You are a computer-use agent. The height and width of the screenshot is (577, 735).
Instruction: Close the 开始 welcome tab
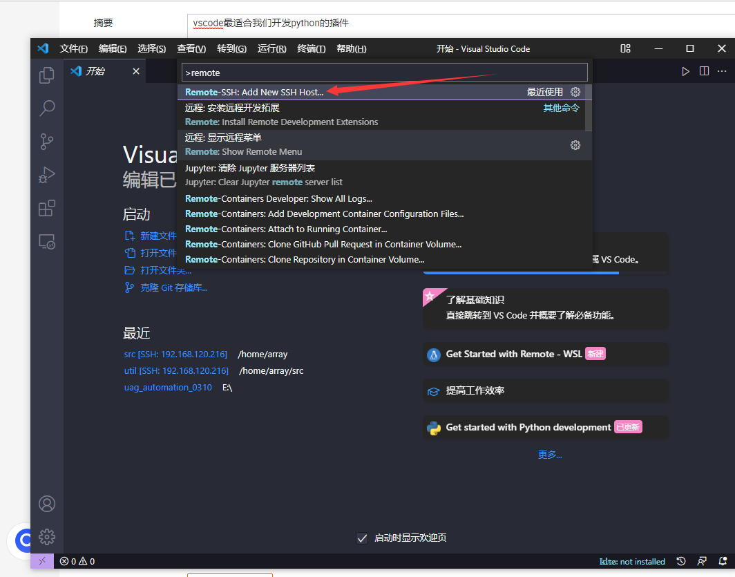pyautogui.click(x=136, y=71)
